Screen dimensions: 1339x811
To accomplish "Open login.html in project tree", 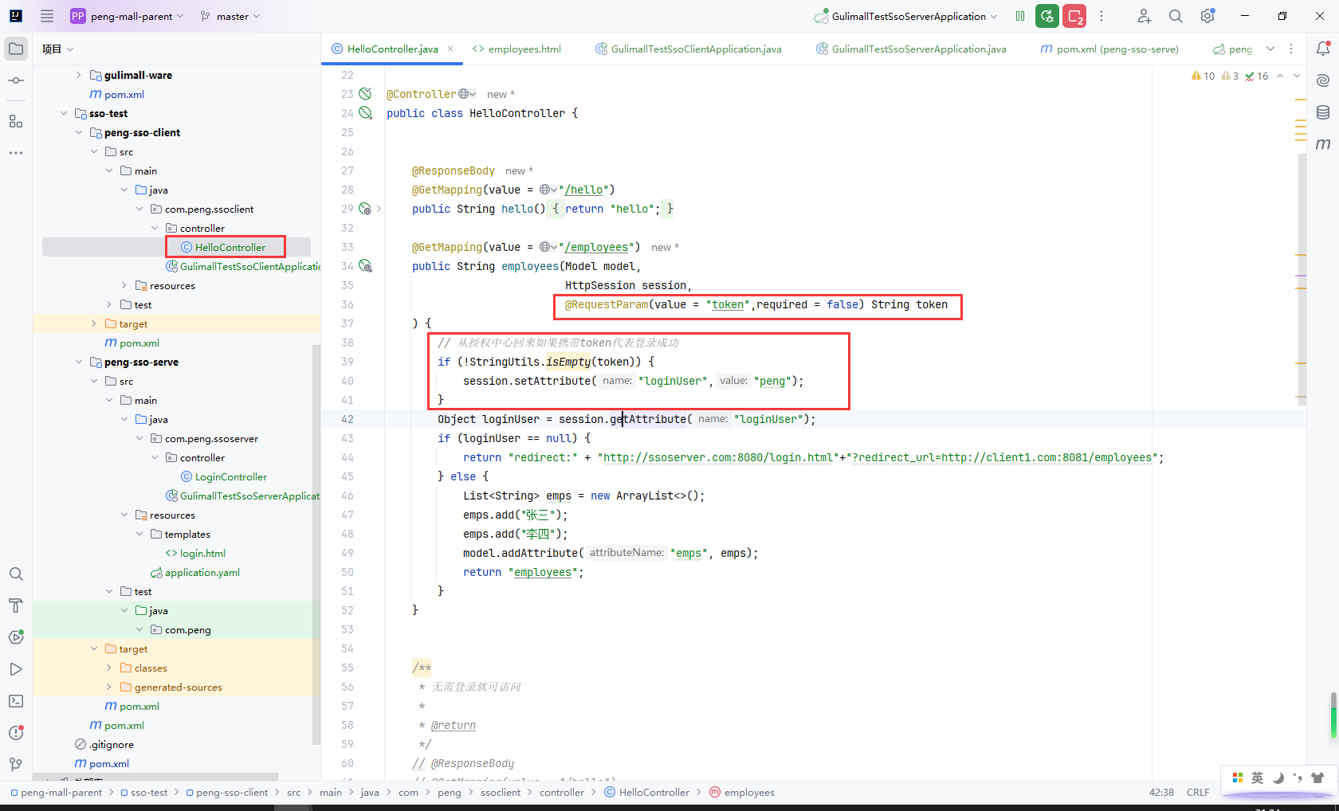I will [x=195, y=553].
